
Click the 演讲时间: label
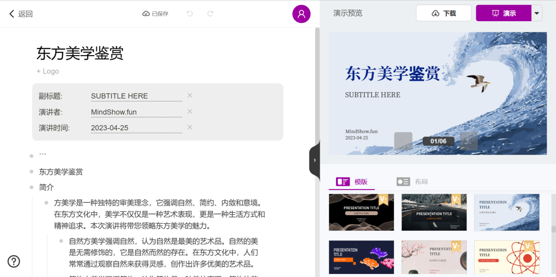(54, 128)
